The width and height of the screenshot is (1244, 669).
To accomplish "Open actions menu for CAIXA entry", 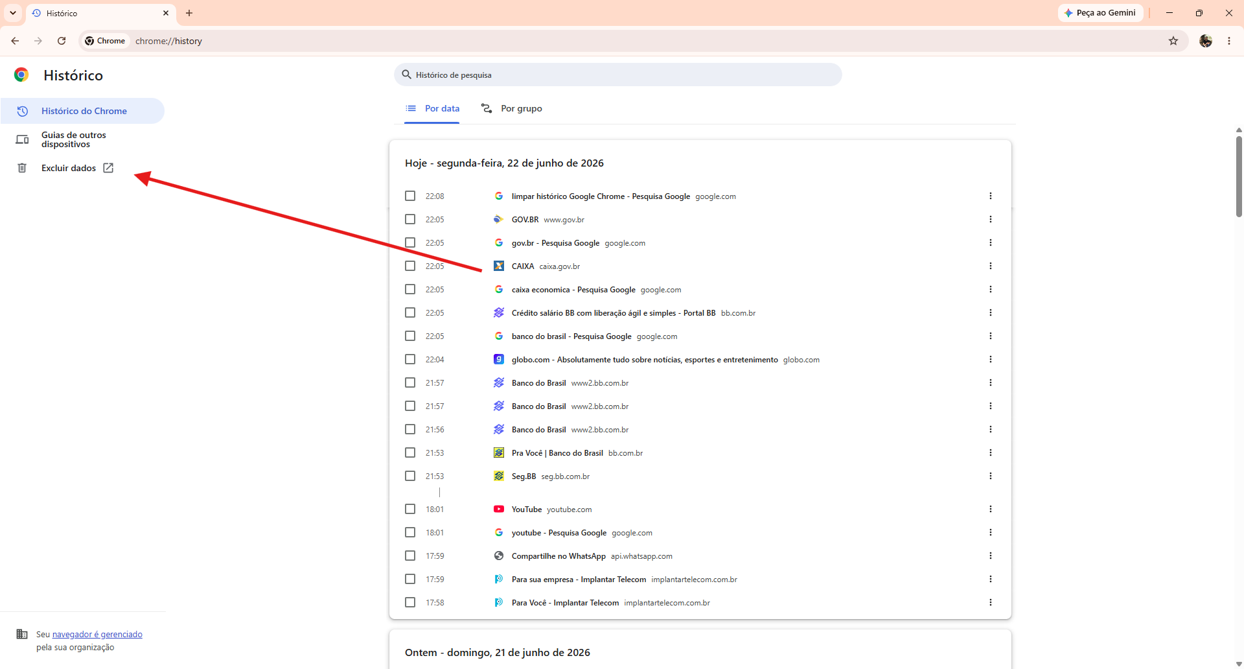I will [x=990, y=266].
